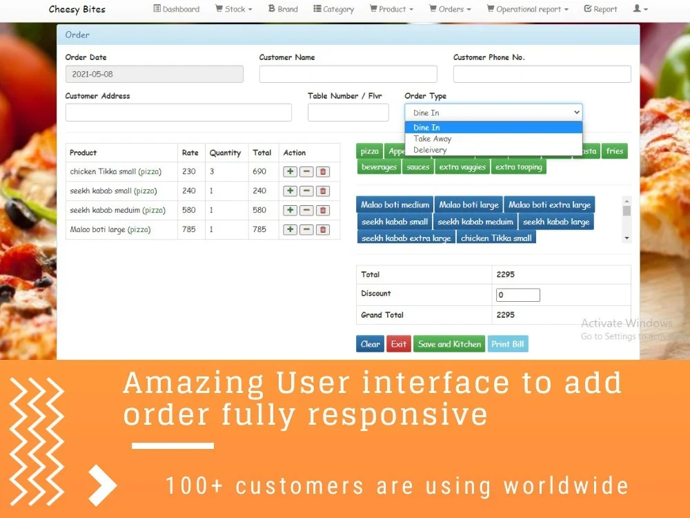
Task: Reduce quantity of seekh kabab small
Action: [306, 191]
